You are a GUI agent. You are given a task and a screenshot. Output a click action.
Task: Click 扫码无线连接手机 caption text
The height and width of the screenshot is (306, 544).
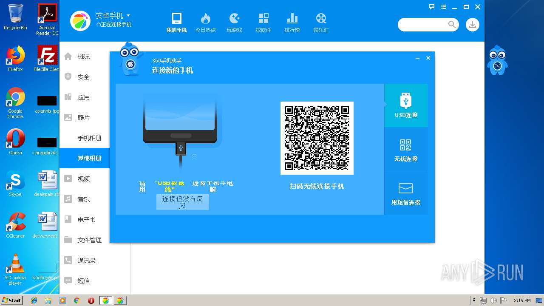point(317,186)
